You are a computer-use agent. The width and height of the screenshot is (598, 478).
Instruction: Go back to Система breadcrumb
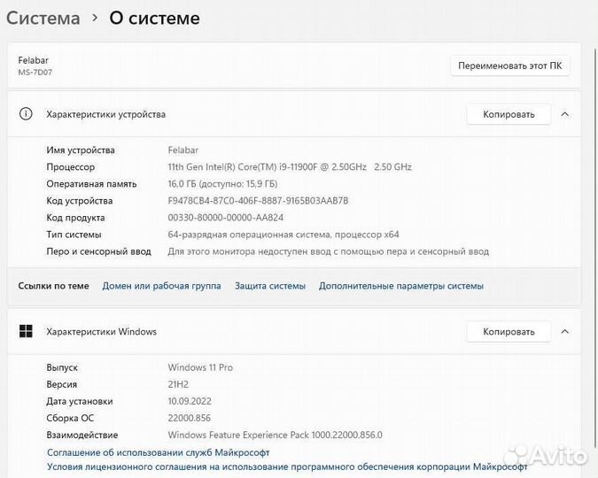[43, 18]
